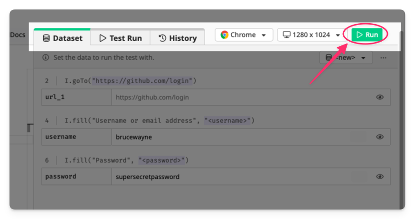
Task: Click the text 'Set the data to run the test with.'
Action: click(104, 57)
